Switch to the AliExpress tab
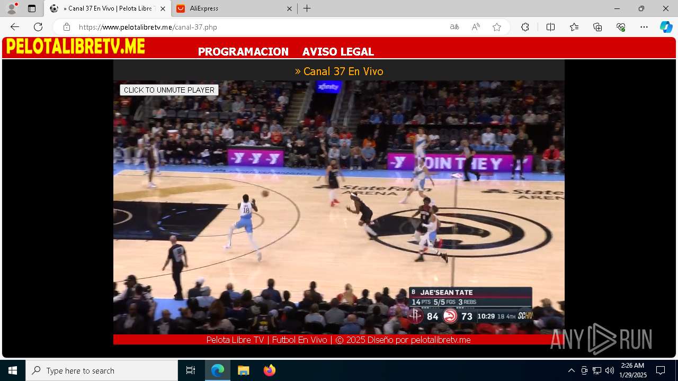Viewport: 678px width, 381px height. (234, 8)
